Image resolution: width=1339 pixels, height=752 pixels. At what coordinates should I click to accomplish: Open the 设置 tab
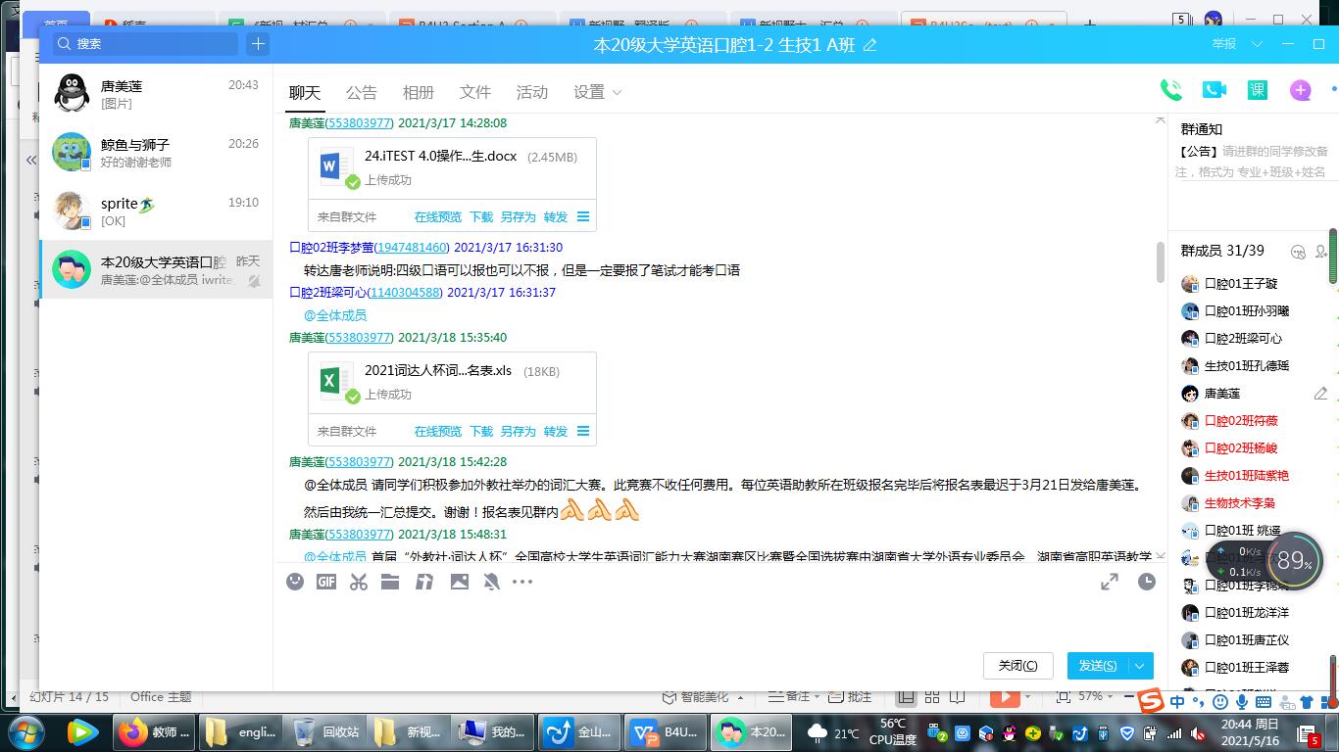589,92
